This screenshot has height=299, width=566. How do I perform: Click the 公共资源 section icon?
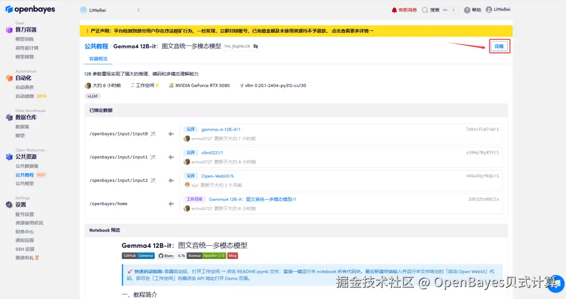coord(9,157)
